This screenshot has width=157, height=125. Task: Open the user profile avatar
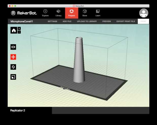click(x=144, y=13)
